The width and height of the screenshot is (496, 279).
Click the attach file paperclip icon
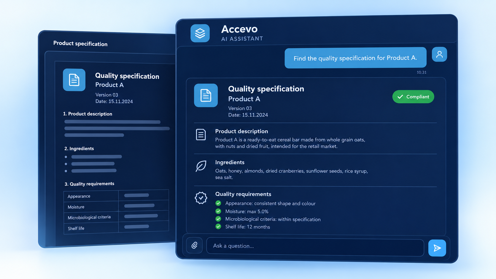[x=194, y=245]
